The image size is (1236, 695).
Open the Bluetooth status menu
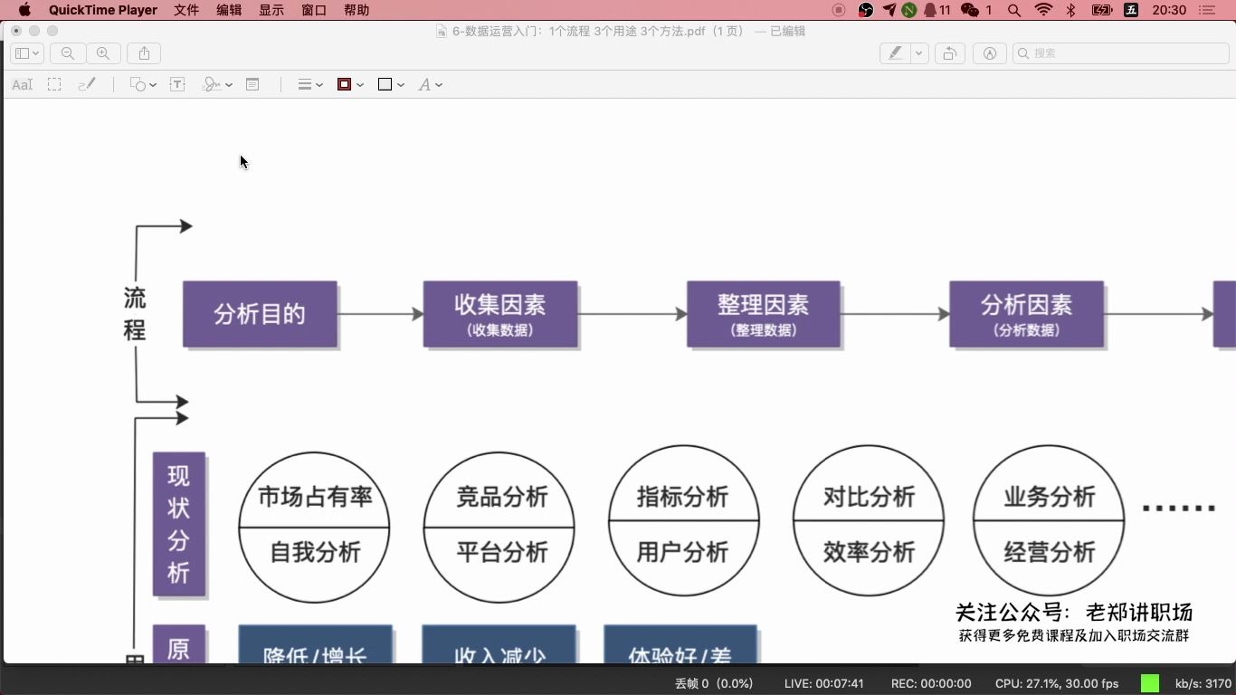pyautogui.click(x=1071, y=10)
